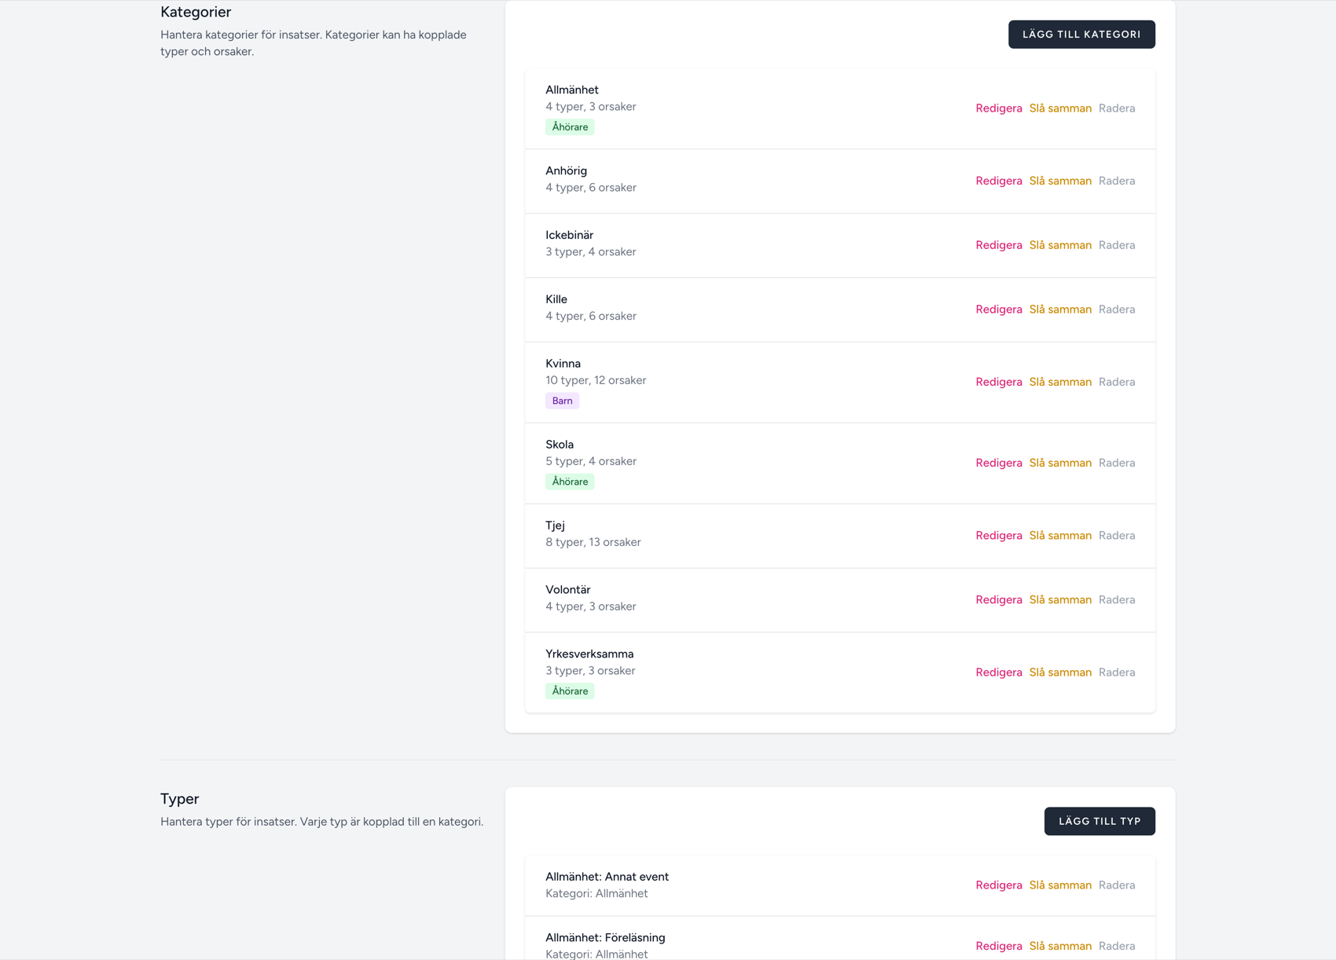Merge the Kvinna category via Slå samman

(x=1060, y=382)
